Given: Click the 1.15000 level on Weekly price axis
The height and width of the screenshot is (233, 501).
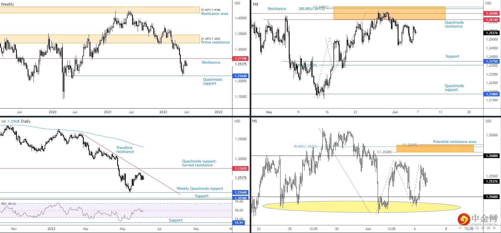Looking at the screenshot, I should tap(241, 97).
